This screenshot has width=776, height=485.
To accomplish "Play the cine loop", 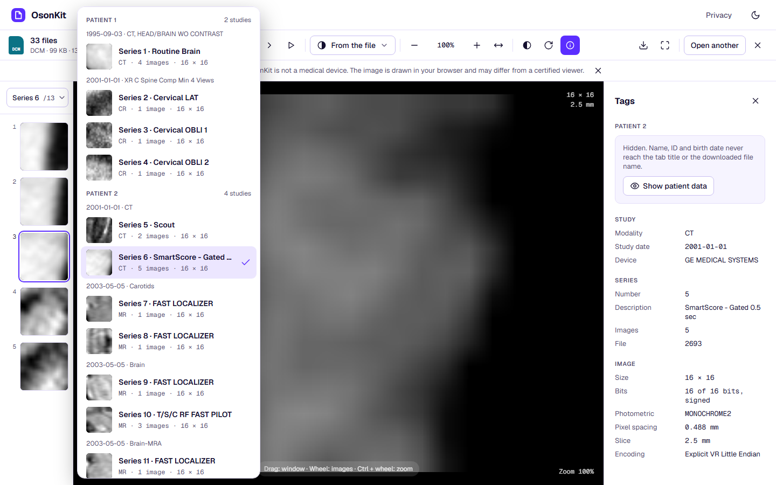I will pyautogui.click(x=291, y=45).
